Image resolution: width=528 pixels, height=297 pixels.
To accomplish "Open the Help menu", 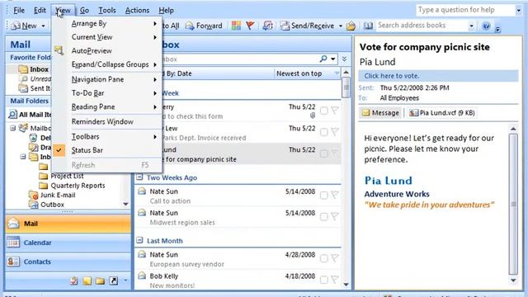I will point(166,11).
